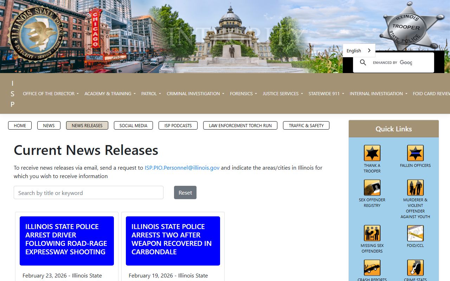
Task: Expand the Forensics menu
Action: pos(243,93)
